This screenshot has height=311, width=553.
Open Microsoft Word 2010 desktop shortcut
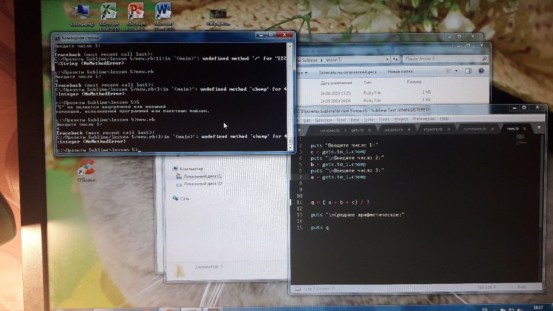coord(163,16)
